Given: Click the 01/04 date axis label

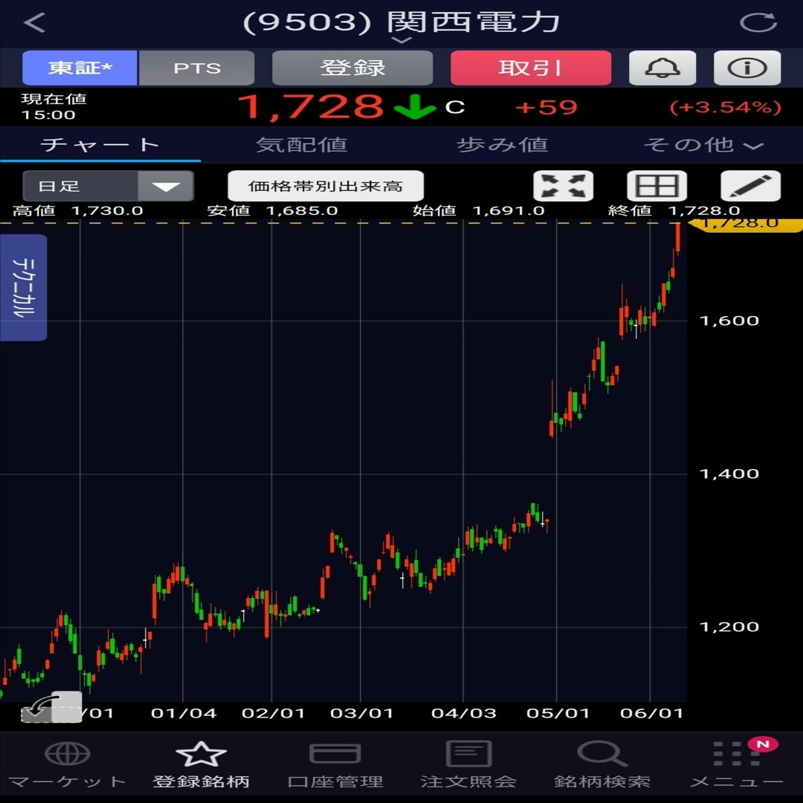Looking at the screenshot, I should pyautogui.click(x=184, y=713).
